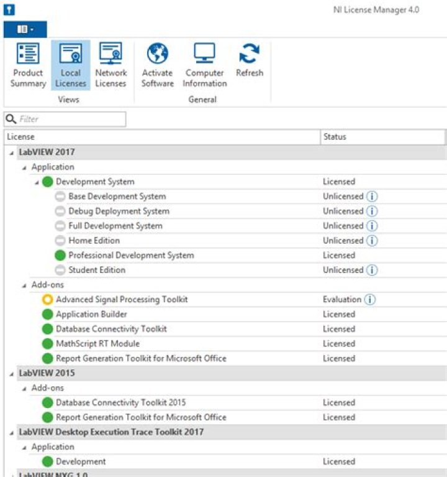Sort by the Status column header

(382, 137)
